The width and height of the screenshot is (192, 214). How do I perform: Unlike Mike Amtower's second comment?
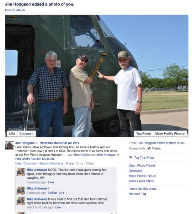point(52,193)
